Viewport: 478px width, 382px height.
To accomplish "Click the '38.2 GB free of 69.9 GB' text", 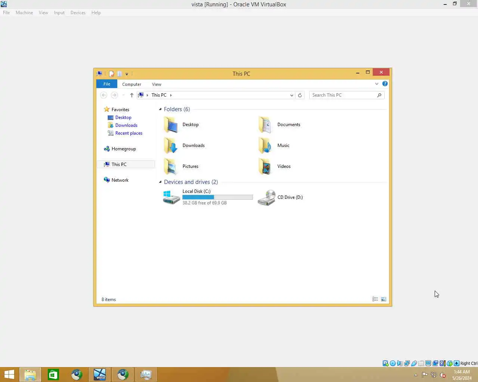I will (205, 203).
